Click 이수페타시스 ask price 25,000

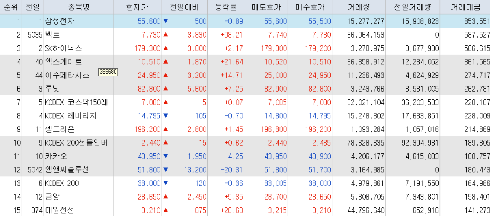276,75
